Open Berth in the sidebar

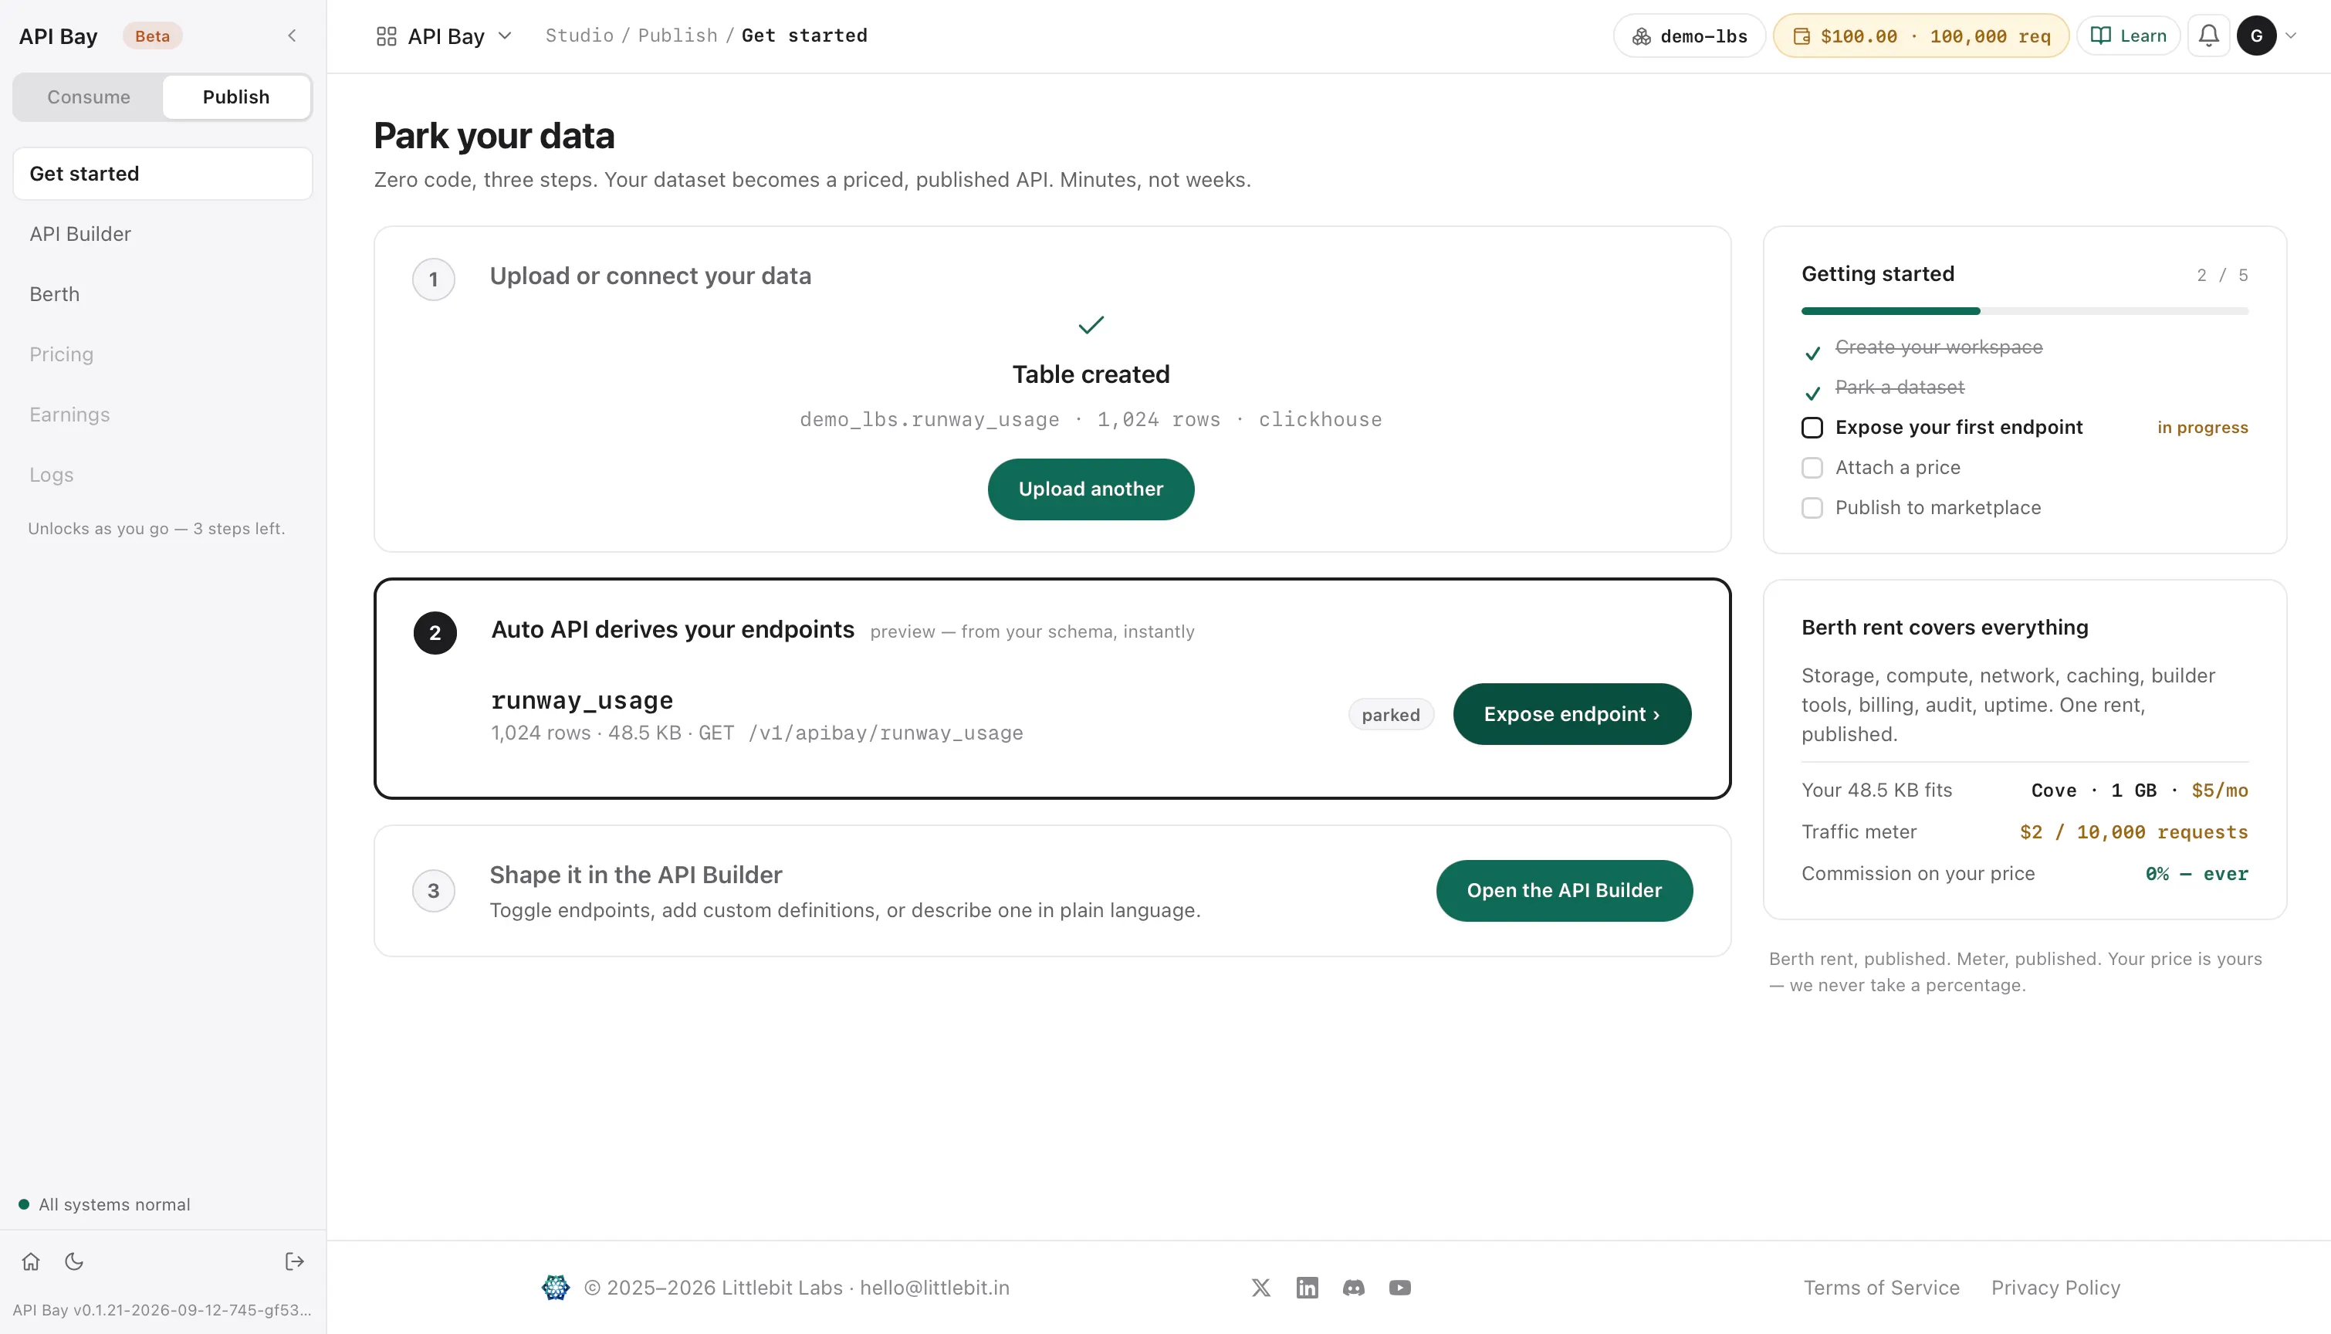(x=163, y=294)
